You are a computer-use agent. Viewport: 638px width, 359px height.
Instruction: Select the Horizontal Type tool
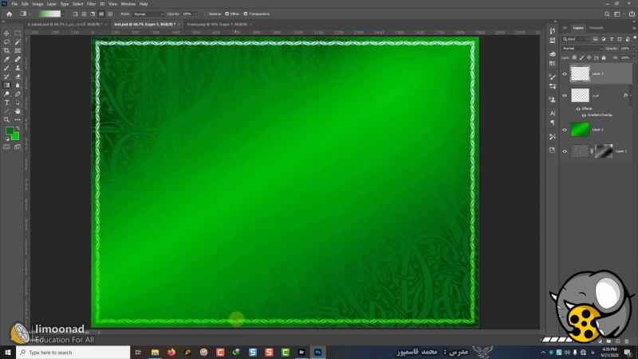tap(6, 103)
